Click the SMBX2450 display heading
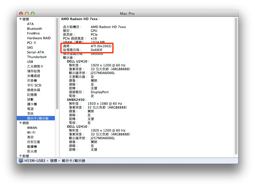 (76, 100)
